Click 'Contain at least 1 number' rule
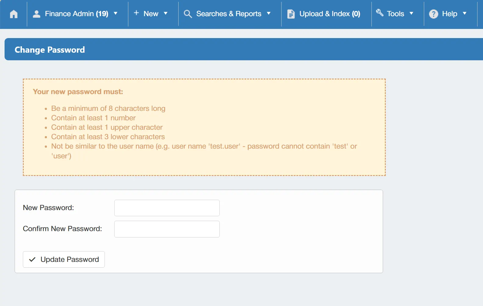 (x=93, y=118)
